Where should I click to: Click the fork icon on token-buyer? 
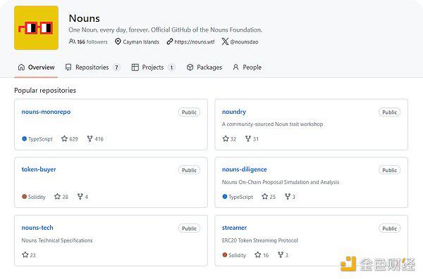tap(80, 196)
